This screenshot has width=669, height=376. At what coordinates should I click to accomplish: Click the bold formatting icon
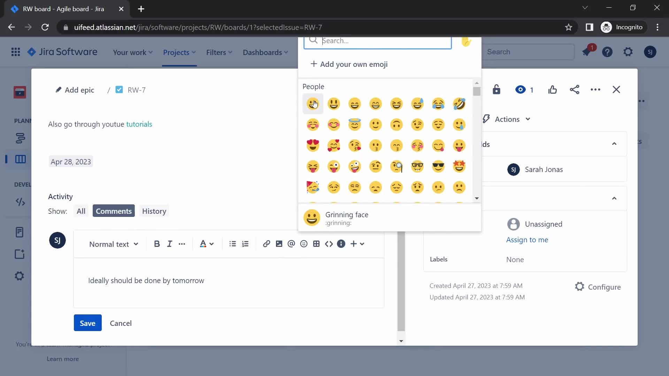[157, 244]
